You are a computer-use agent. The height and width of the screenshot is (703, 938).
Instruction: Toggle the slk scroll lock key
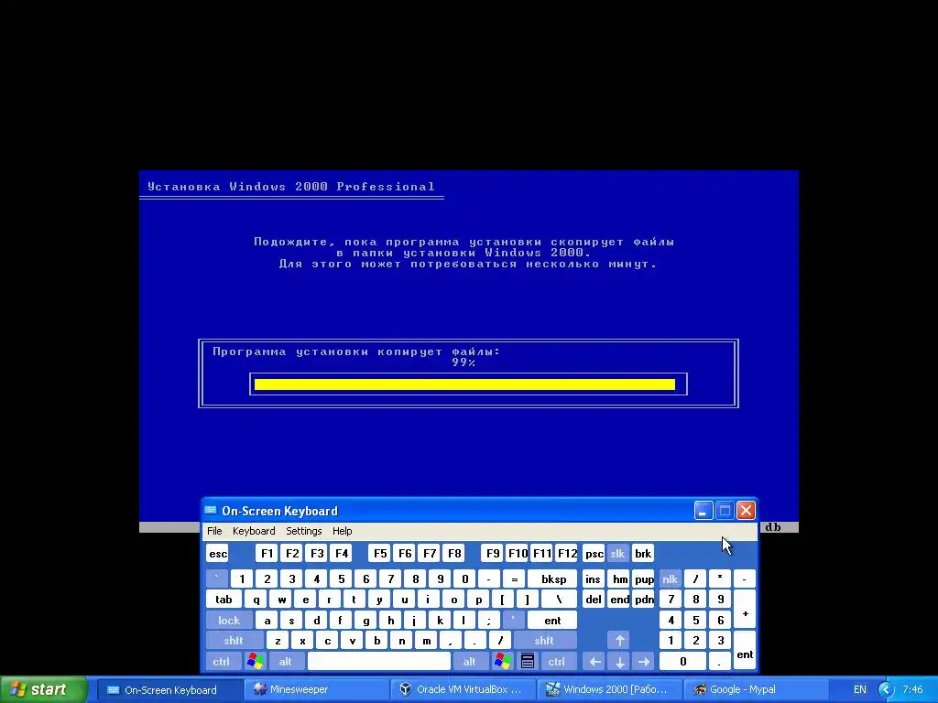[x=618, y=554]
